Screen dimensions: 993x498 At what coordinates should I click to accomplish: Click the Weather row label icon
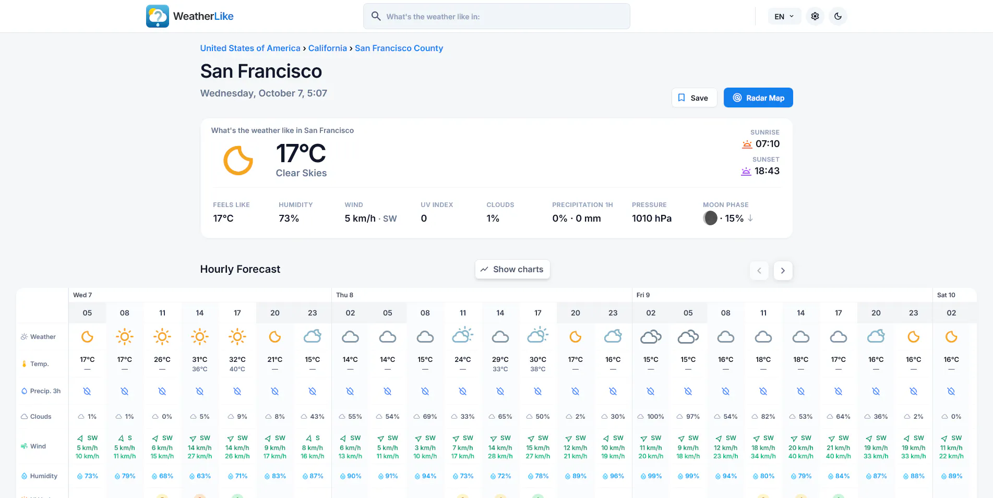click(24, 337)
